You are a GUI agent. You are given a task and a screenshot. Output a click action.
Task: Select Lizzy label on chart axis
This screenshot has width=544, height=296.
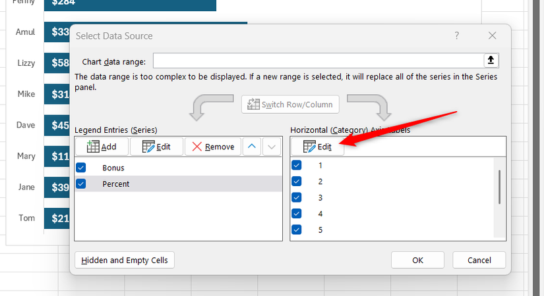(x=26, y=63)
